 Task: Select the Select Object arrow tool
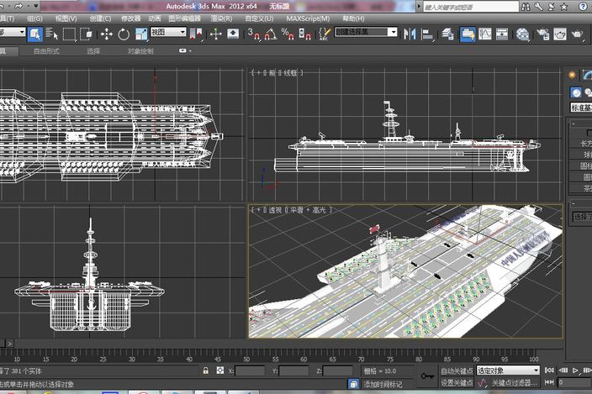point(34,34)
